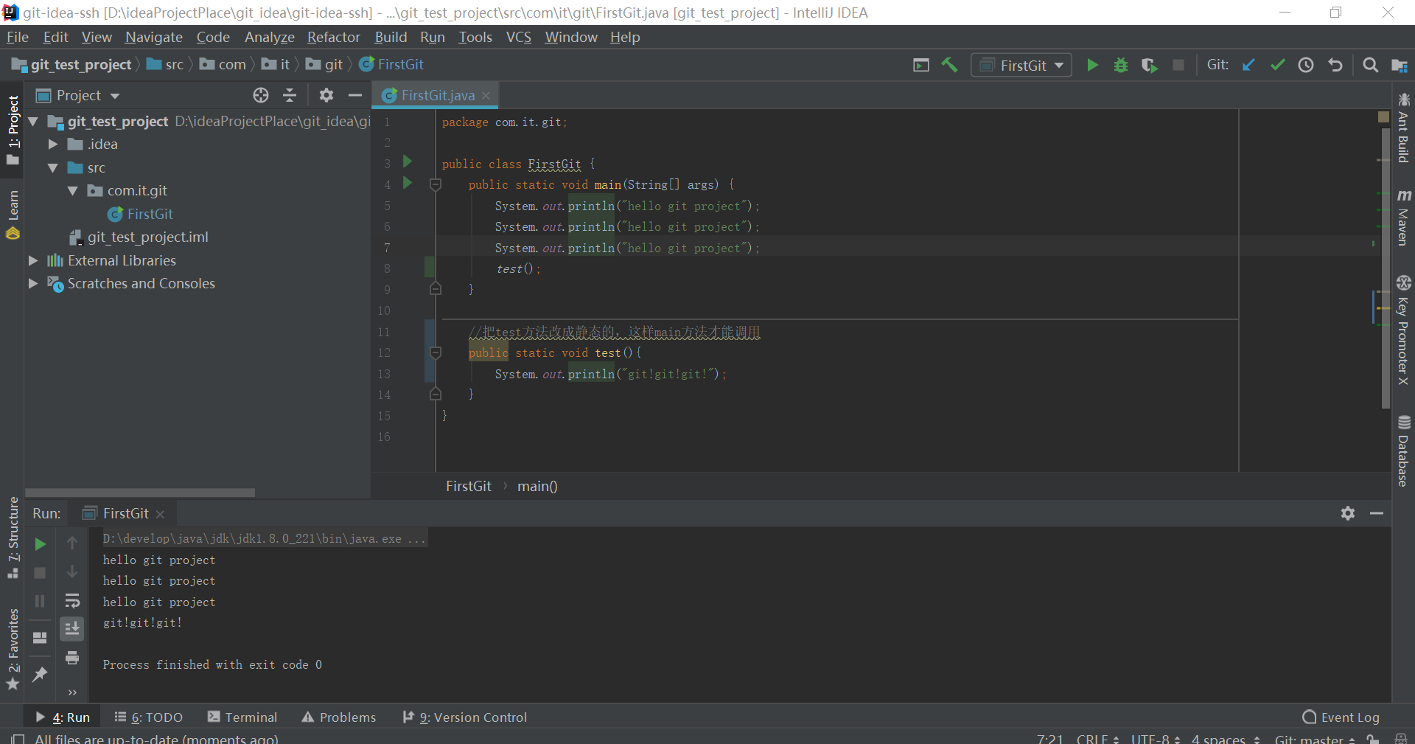Toggle tool window quick access in status bar
The height and width of the screenshot is (744, 1415).
pyautogui.click(x=18, y=738)
